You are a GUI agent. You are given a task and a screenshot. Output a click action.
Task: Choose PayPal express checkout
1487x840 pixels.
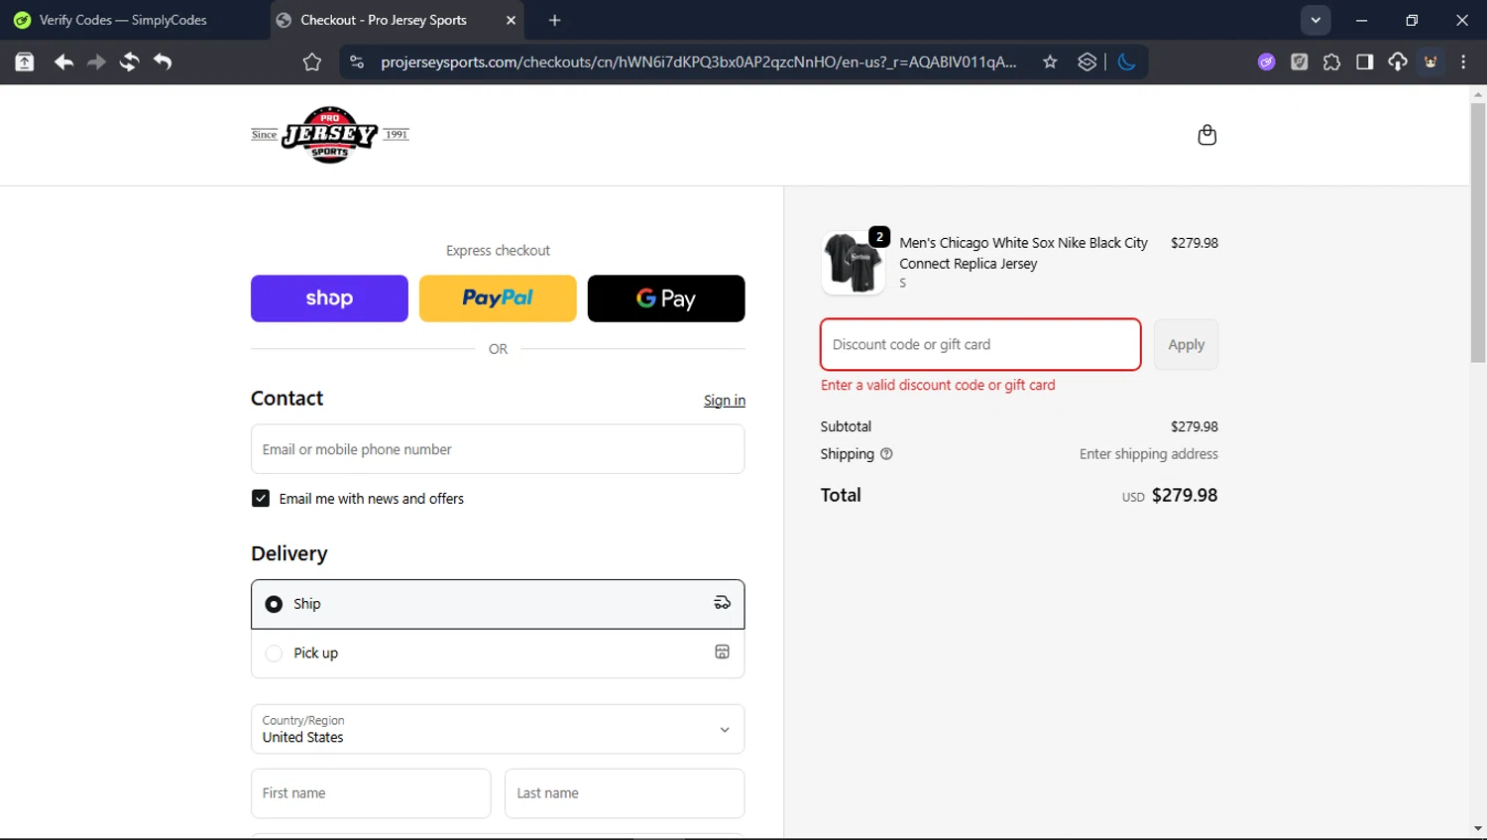(498, 299)
